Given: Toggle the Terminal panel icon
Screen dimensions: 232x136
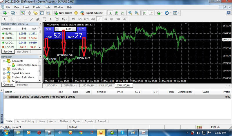Looking at the screenshot, I should point(42,13).
